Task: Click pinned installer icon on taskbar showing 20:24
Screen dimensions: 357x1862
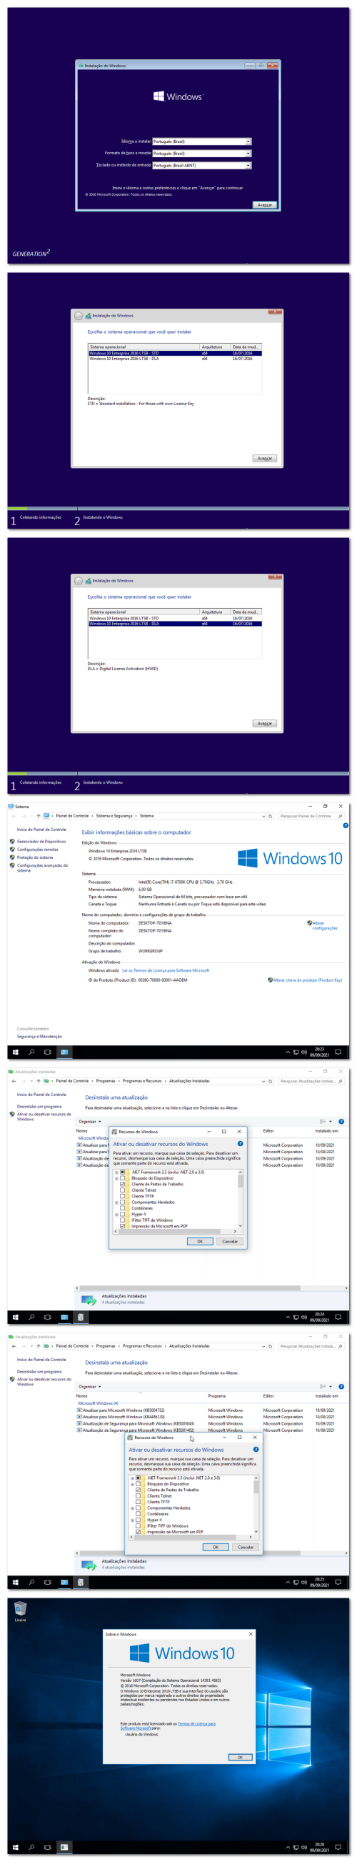Action: coord(80,1317)
